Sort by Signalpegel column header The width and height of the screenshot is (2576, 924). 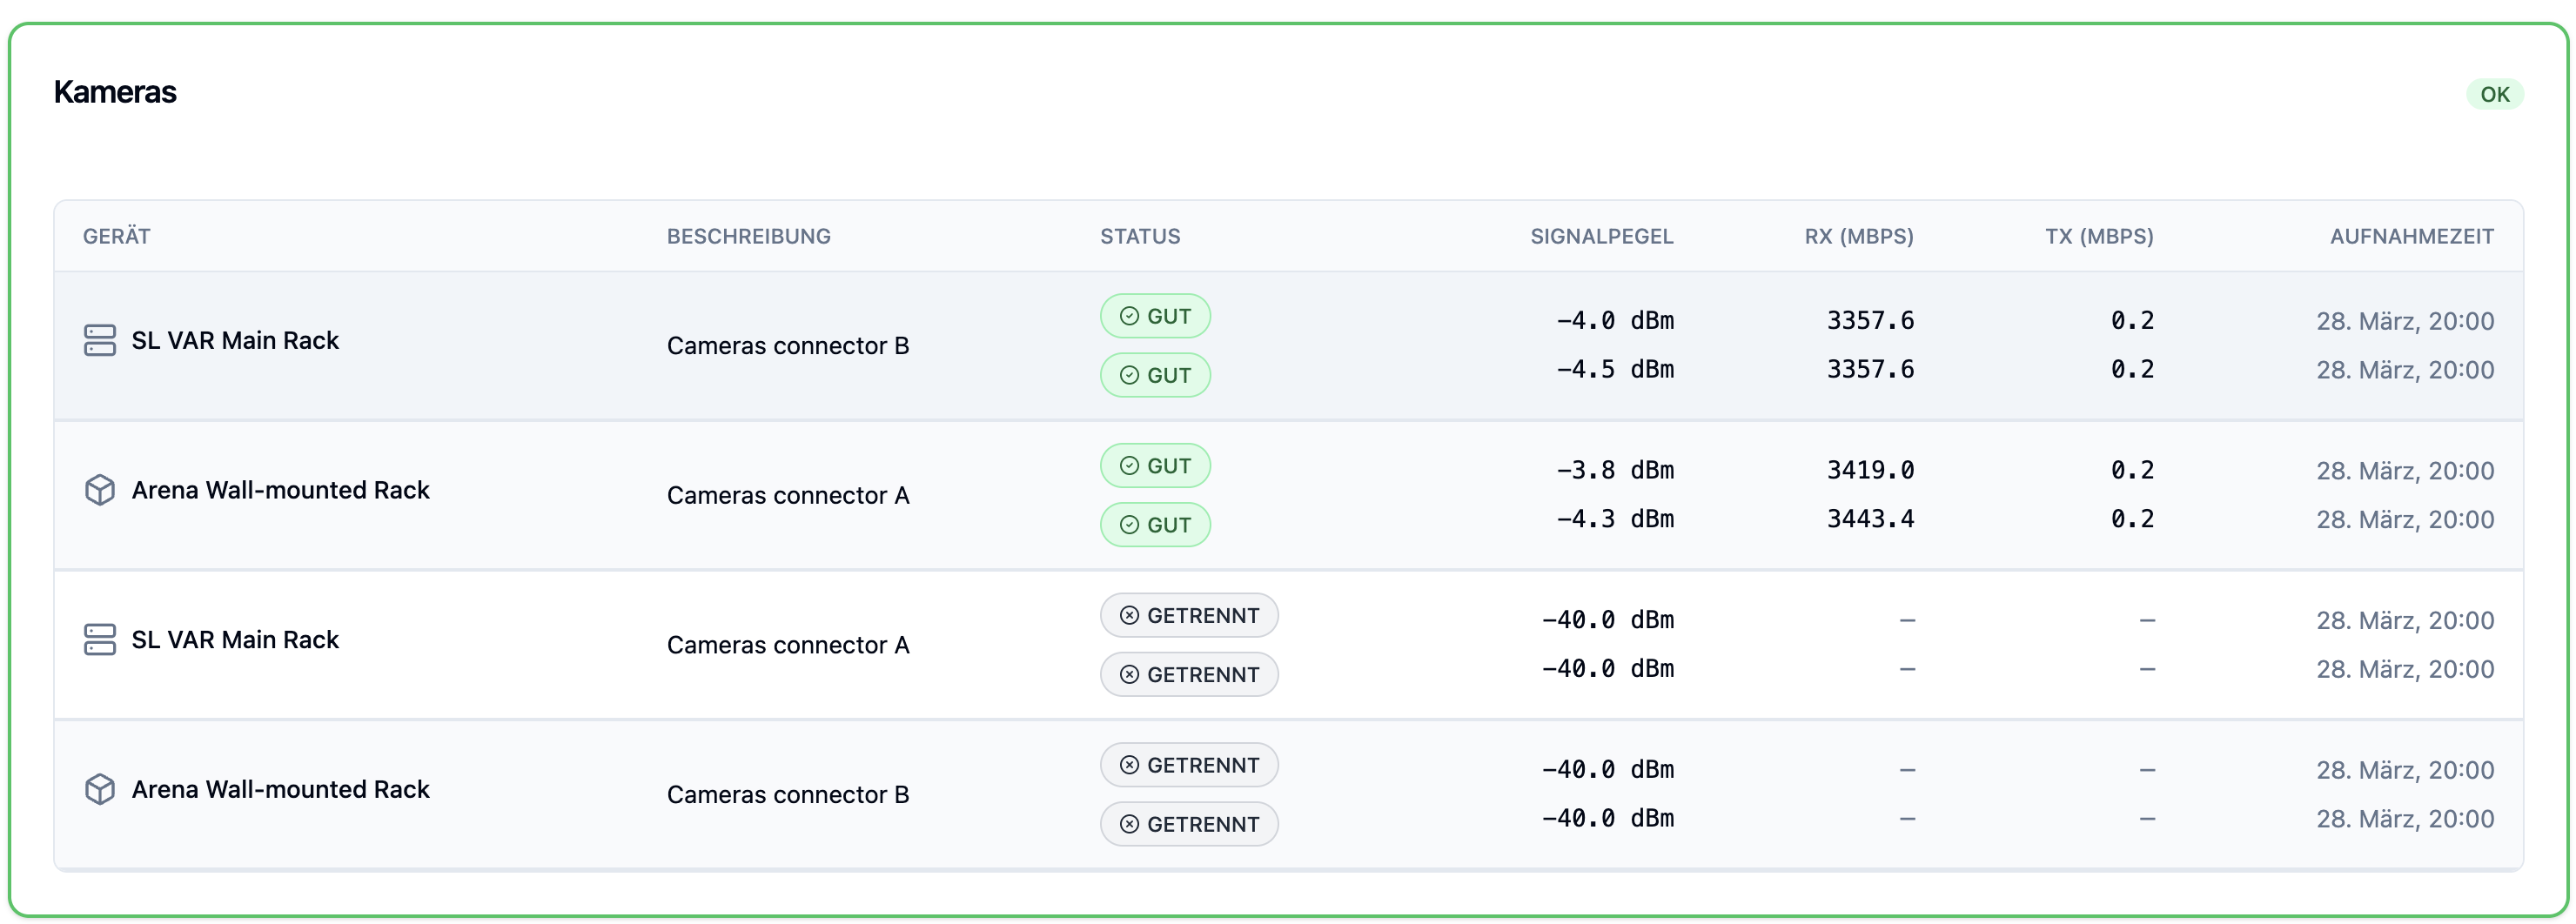pyautogui.click(x=1601, y=236)
